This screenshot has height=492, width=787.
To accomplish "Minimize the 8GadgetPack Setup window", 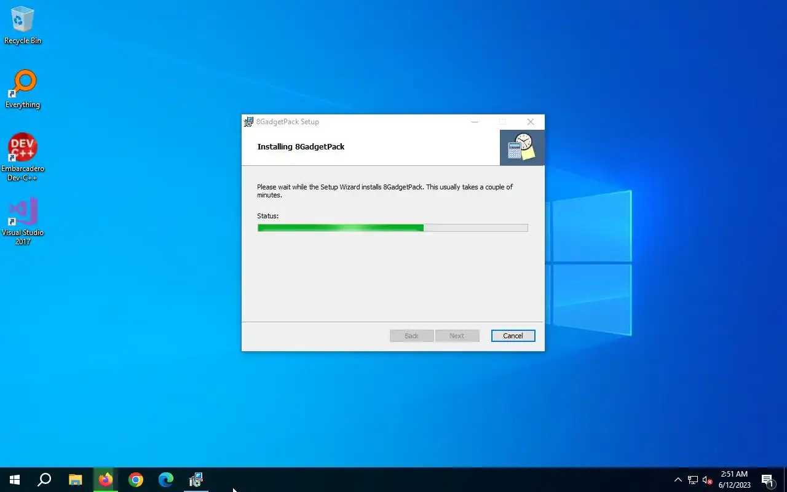I will (x=475, y=122).
